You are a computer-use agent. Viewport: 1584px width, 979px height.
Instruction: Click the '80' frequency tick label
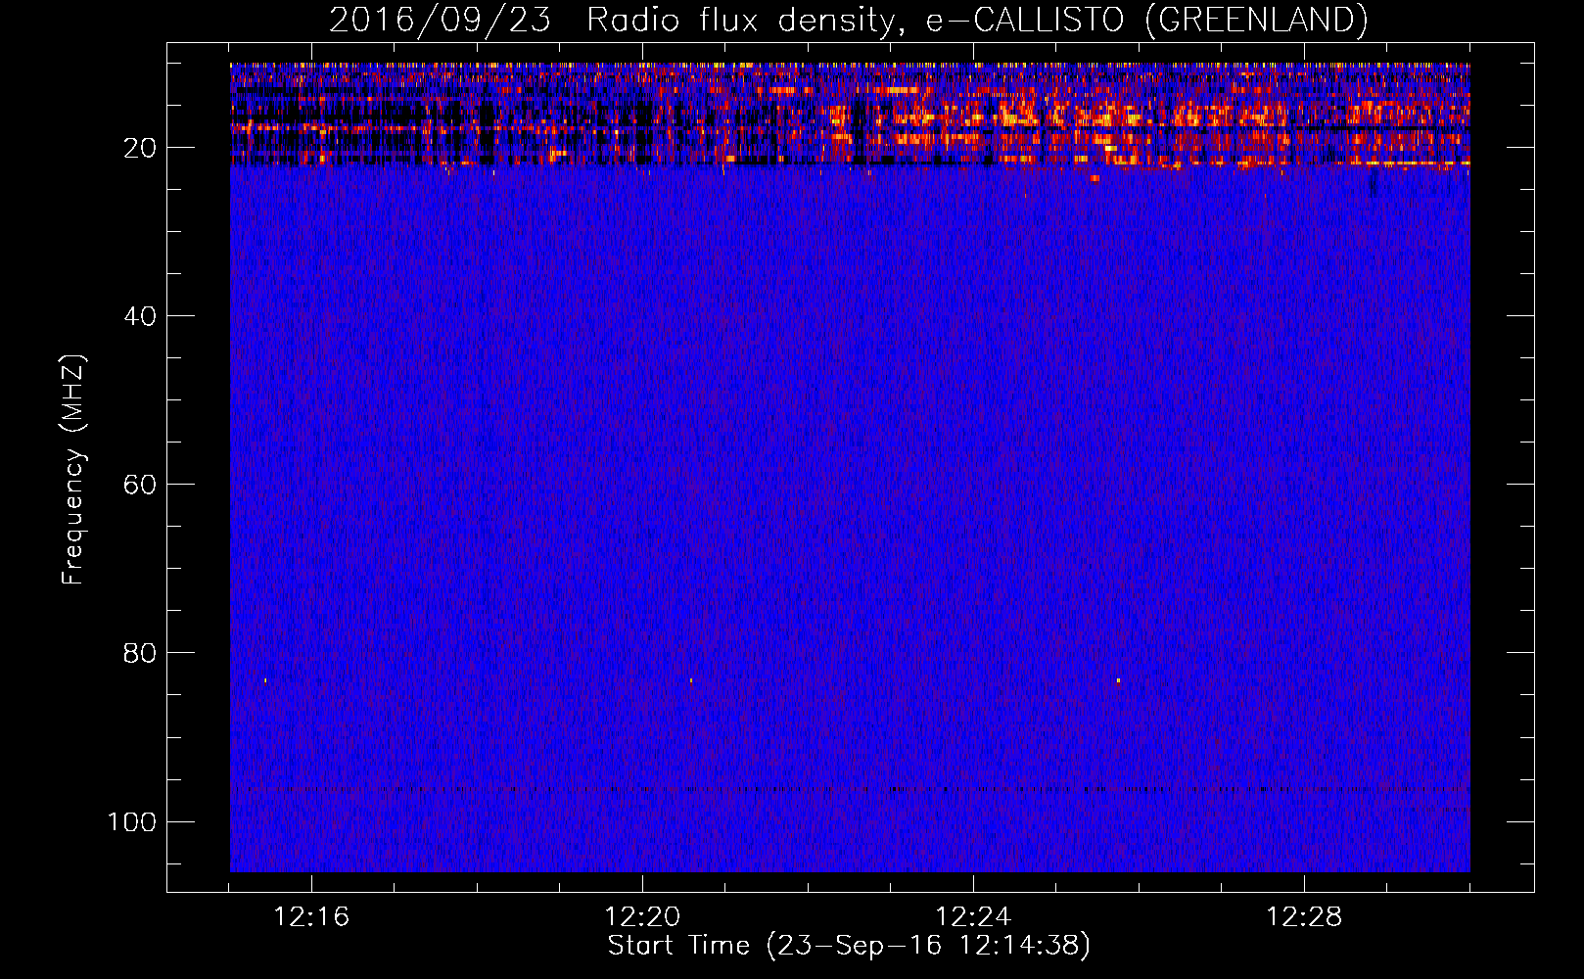coord(140,653)
